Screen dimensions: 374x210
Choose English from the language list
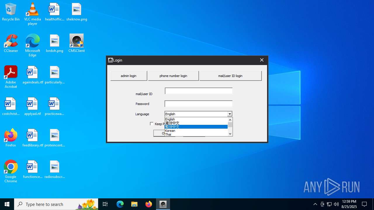tap(196, 119)
